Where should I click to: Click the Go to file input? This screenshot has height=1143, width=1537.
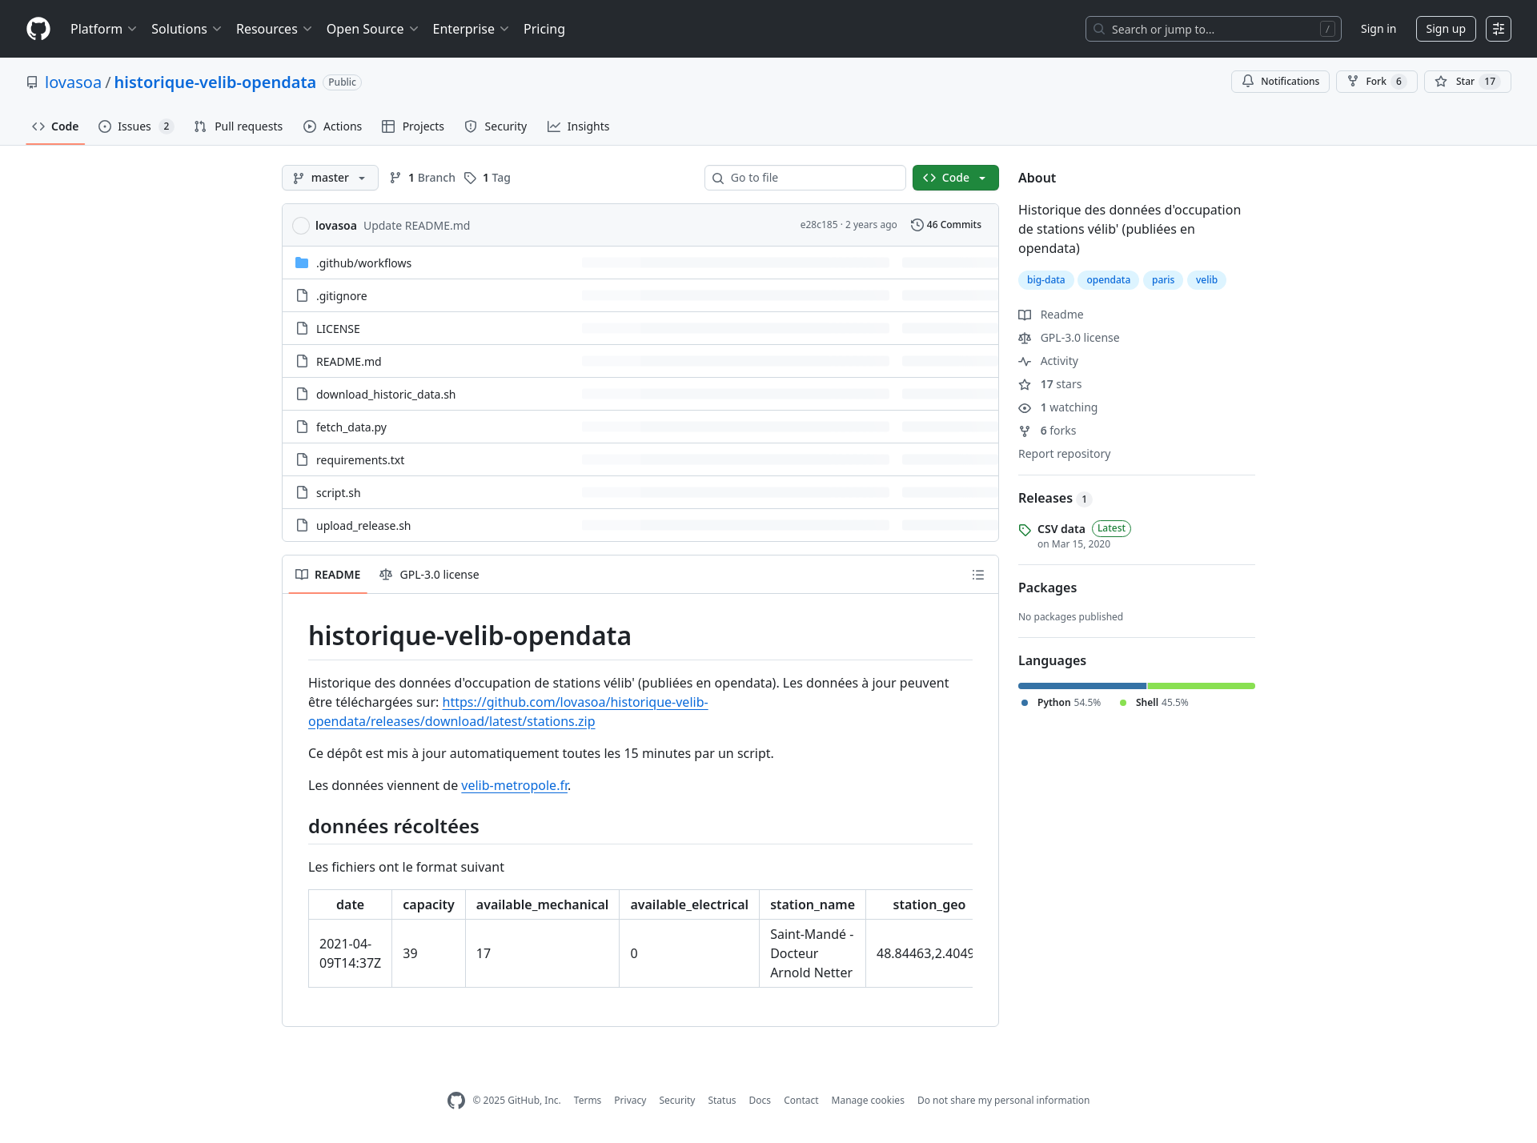tap(805, 178)
